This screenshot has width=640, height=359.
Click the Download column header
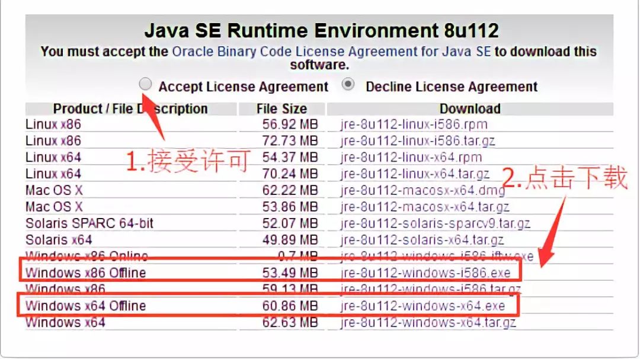click(x=470, y=109)
